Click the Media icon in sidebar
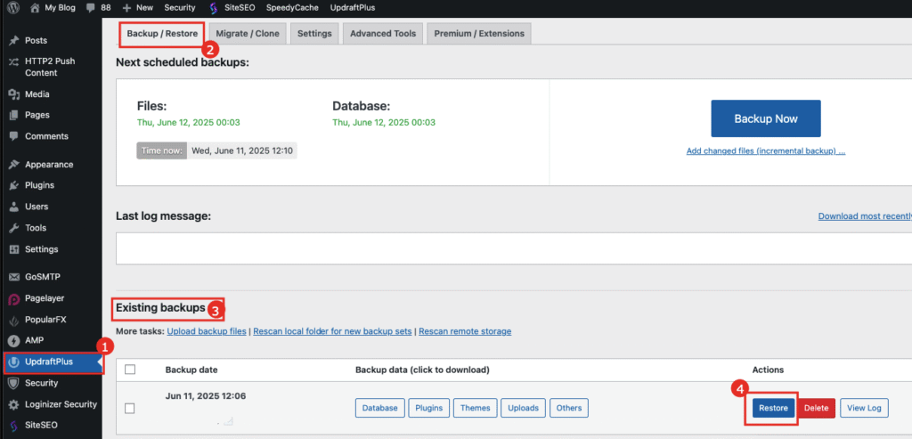Viewport: 912px width, 439px height. (x=14, y=94)
